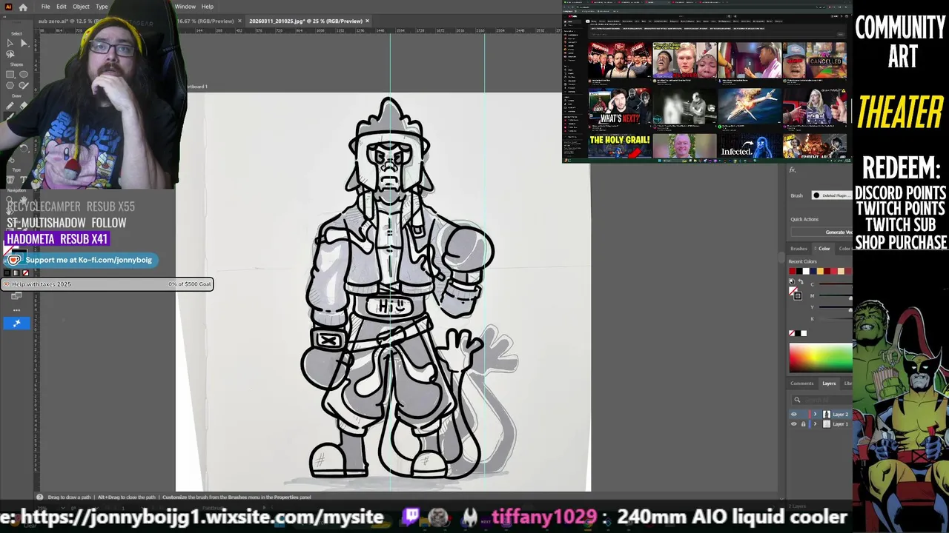Expand Layer 2 disclosure arrow
This screenshot has width=949, height=533.
815,415
